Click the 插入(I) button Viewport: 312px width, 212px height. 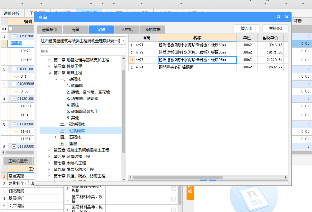coord(246,28)
